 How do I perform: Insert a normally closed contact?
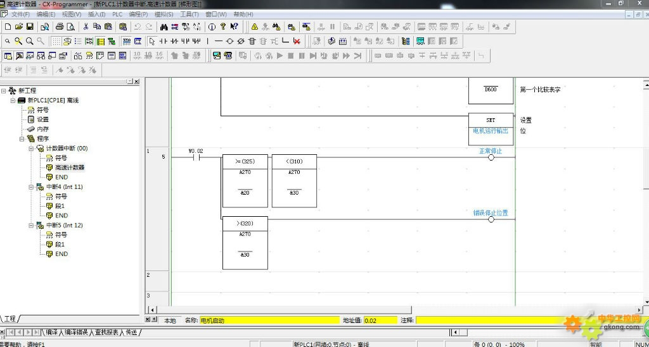[x=174, y=41]
